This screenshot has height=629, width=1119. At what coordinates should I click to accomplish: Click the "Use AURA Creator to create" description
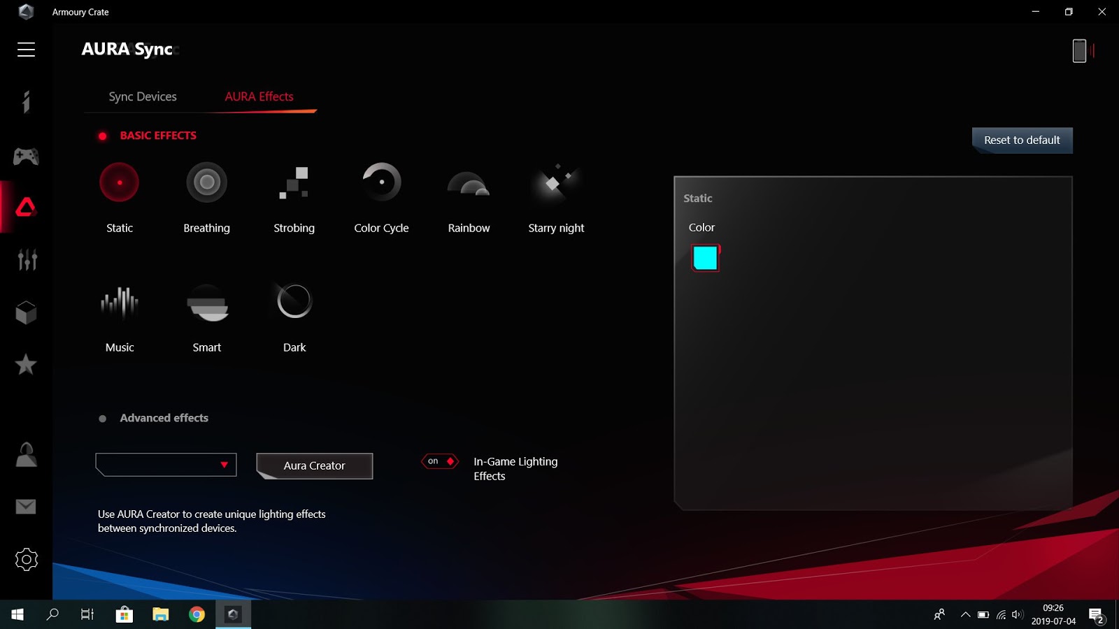(x=212, y=521)
